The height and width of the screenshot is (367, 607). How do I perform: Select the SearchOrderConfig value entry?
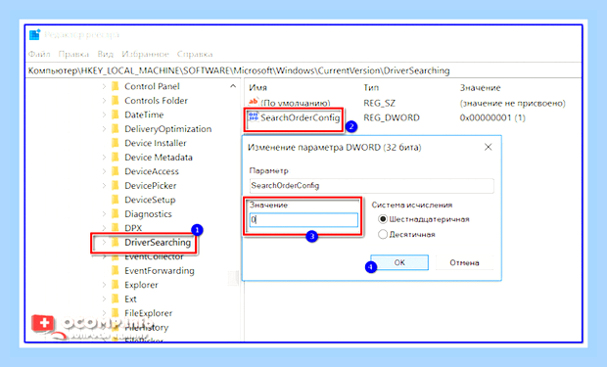[300, 117]
